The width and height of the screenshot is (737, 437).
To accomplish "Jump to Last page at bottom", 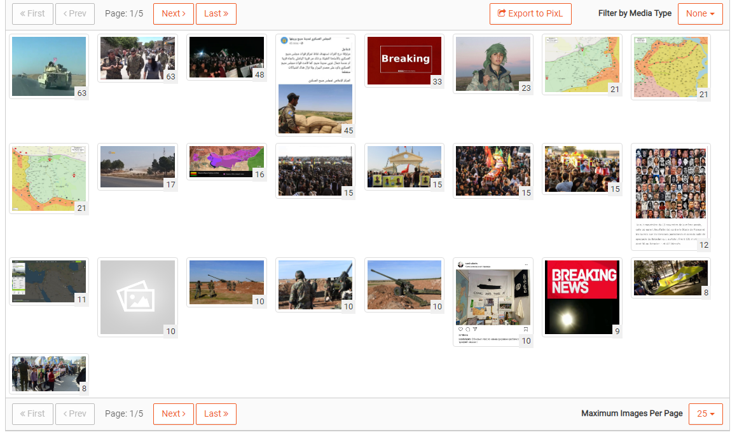I will tap(216, 413).
